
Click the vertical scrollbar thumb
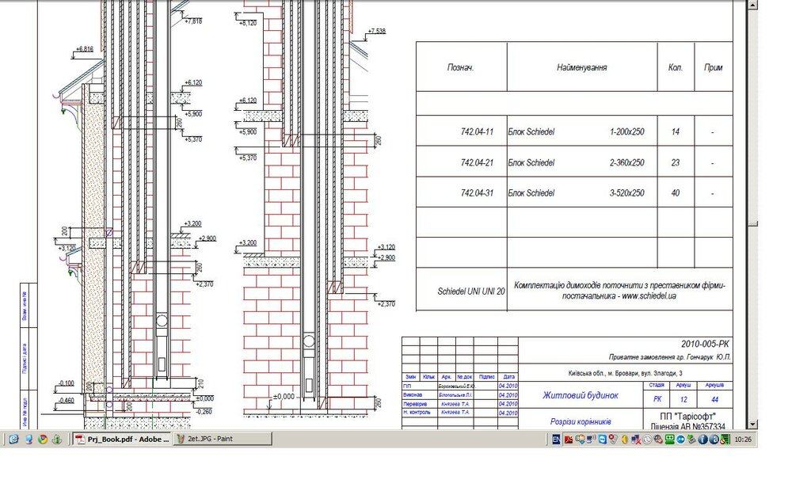[752, 224]
